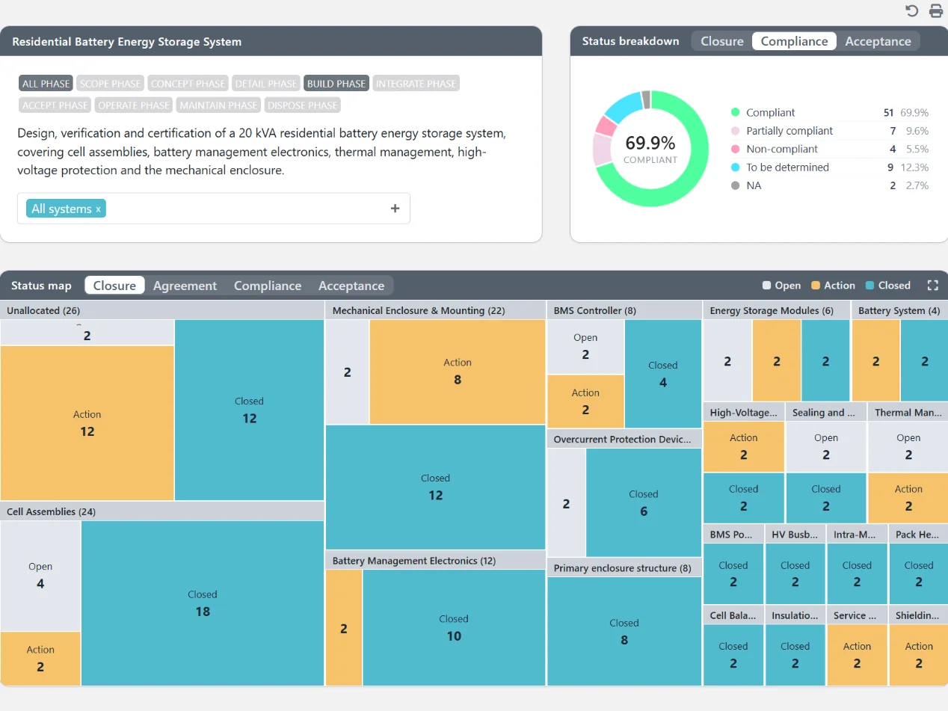Open Acceptance tab in Status breakdown
The height and width of the screenshot is (711, 948).
coord(878,41)
